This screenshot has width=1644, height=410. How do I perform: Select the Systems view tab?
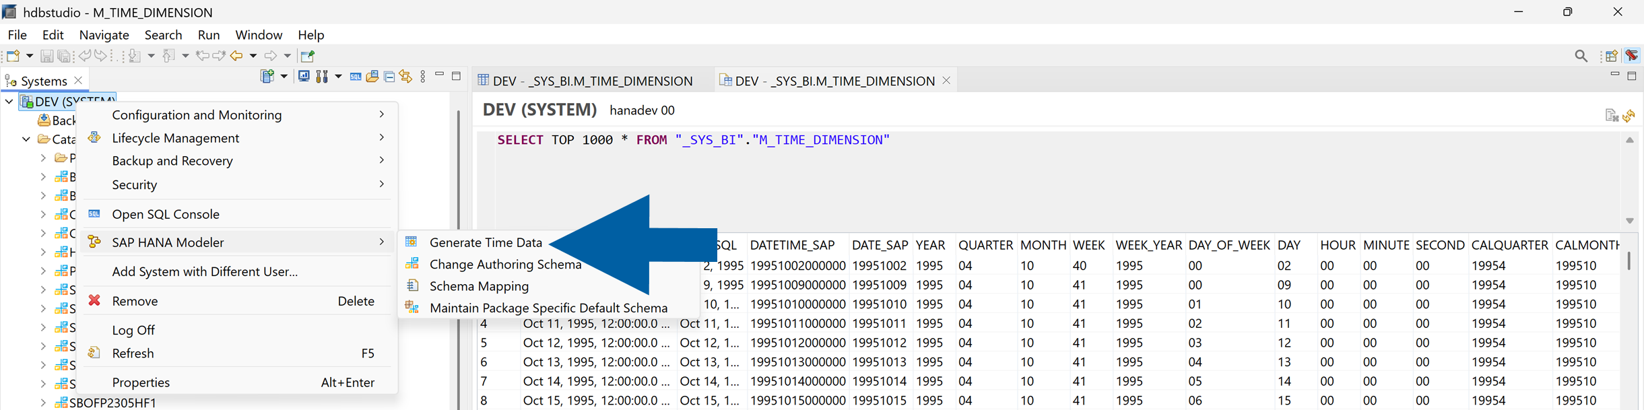point(44,81)
